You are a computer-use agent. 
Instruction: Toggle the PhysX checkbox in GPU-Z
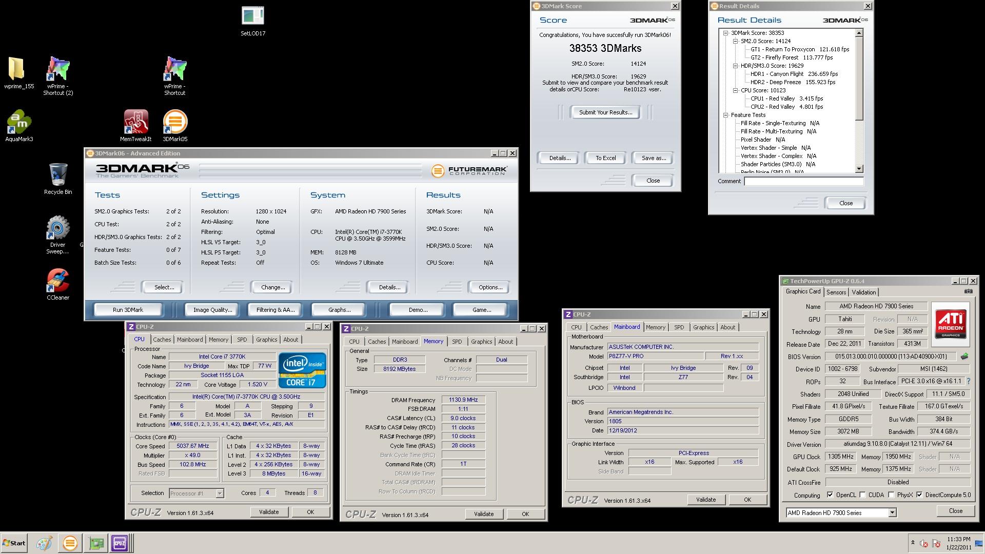891,495
